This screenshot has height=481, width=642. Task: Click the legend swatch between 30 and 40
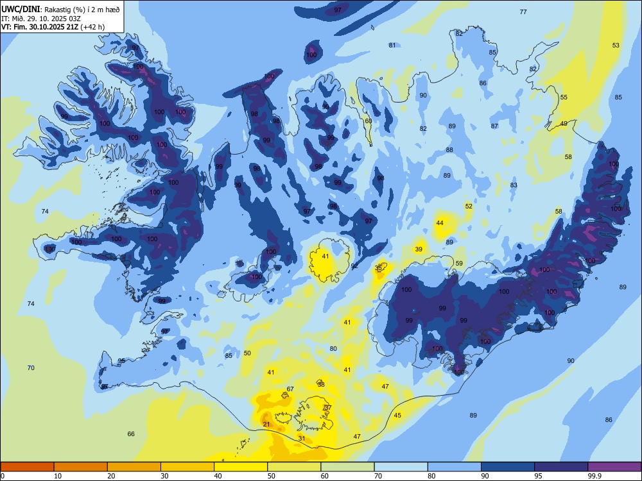187,467
